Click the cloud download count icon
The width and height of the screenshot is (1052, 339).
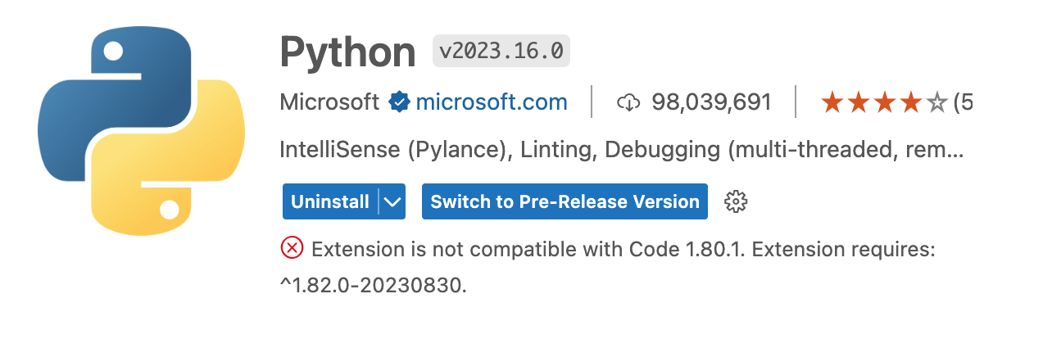click(x=628, y=102)
